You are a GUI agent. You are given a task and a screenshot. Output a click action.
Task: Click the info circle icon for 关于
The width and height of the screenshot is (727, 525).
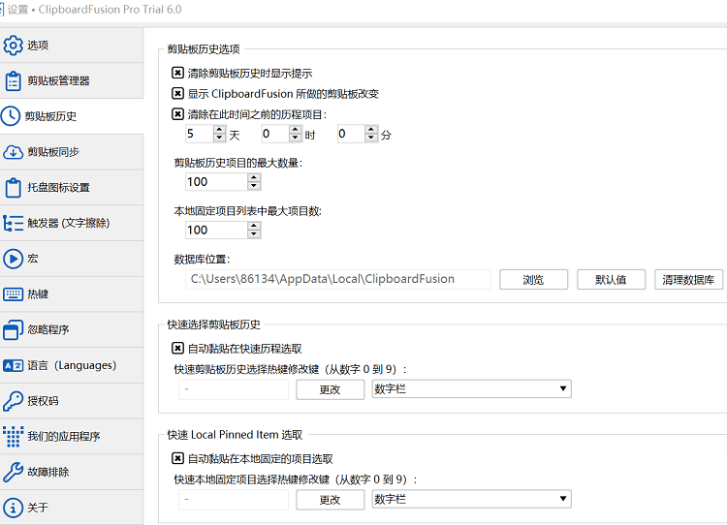(13, 508)
